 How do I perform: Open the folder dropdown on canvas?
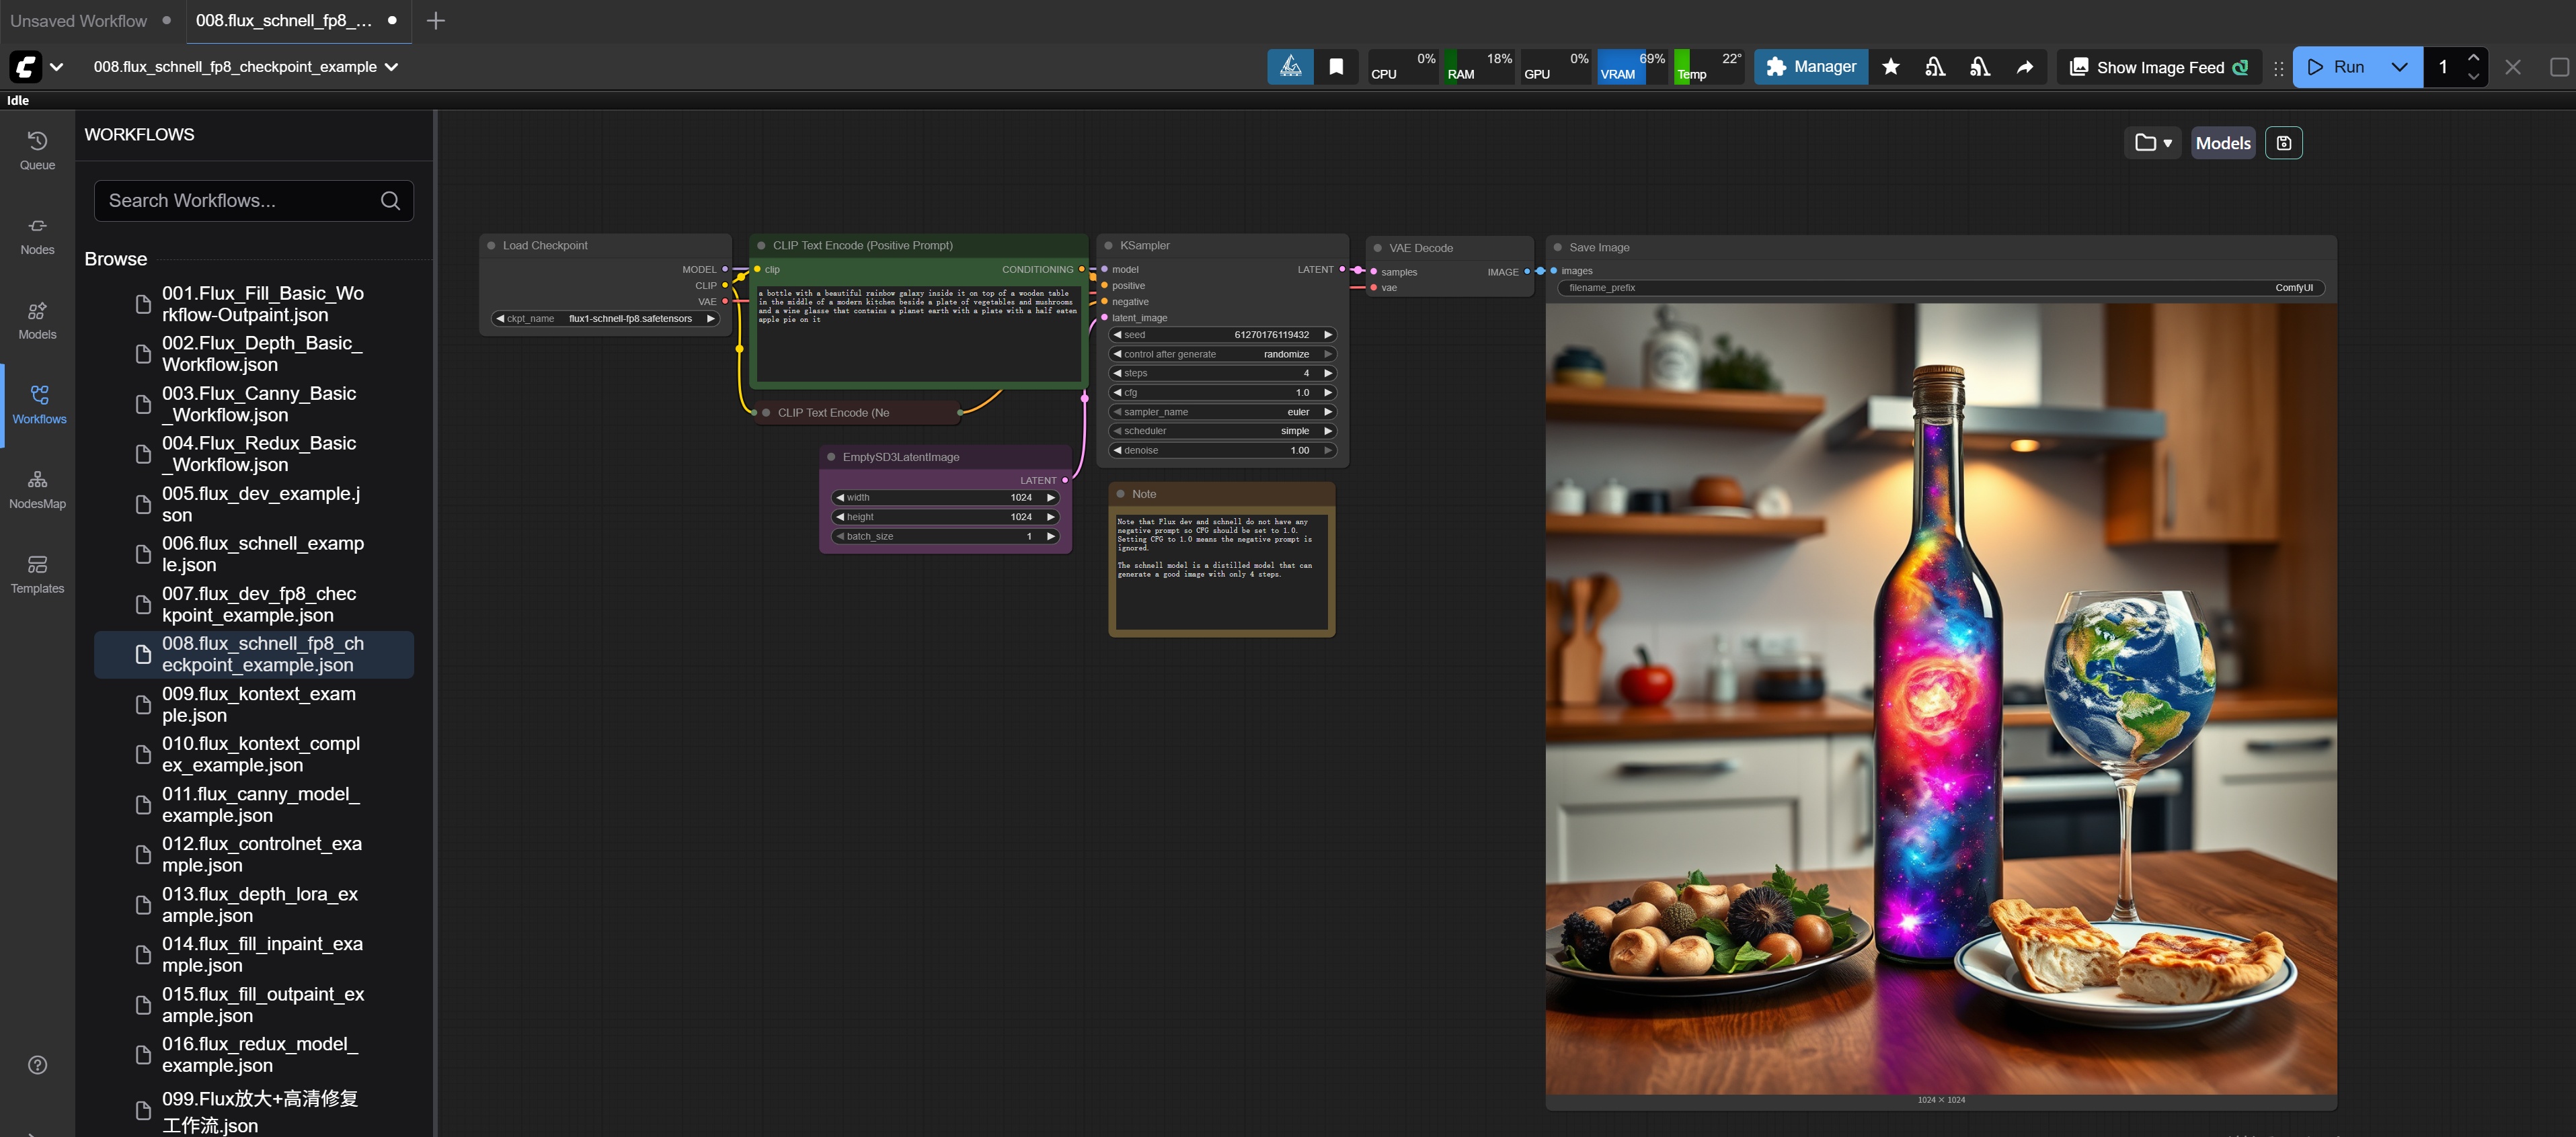pos(2152,143)
